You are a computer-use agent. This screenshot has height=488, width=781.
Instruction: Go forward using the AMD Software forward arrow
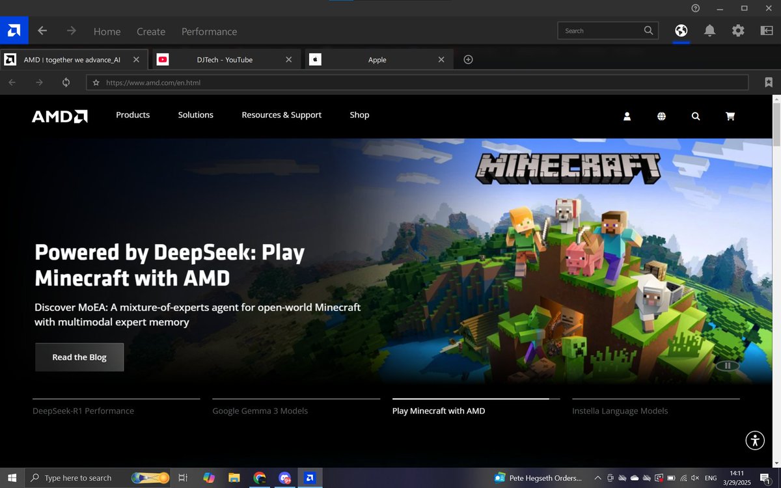coord(71,31)
